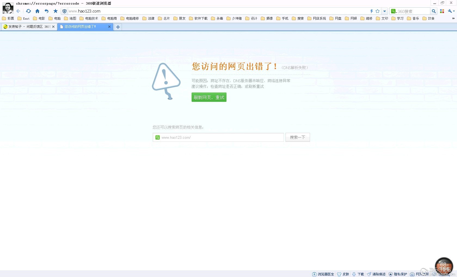Click 清除痕迹 in the status bar
The width and height of the screenshot is (457, 277).
376,274
